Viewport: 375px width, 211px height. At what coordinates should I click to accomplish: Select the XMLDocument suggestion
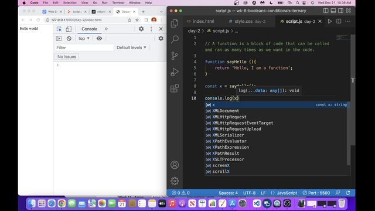(277, 111)
